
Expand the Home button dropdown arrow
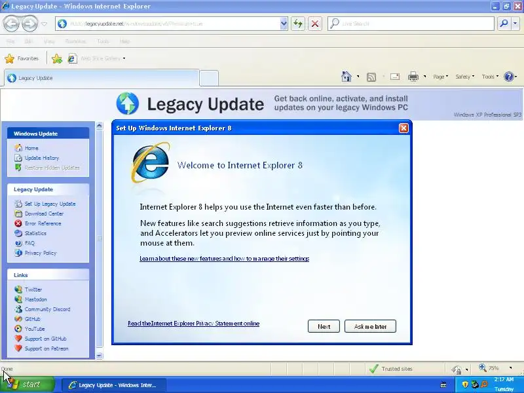[358, 77]
